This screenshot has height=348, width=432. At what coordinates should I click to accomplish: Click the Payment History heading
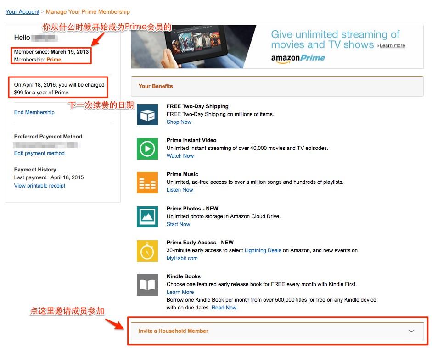point(35,170)
